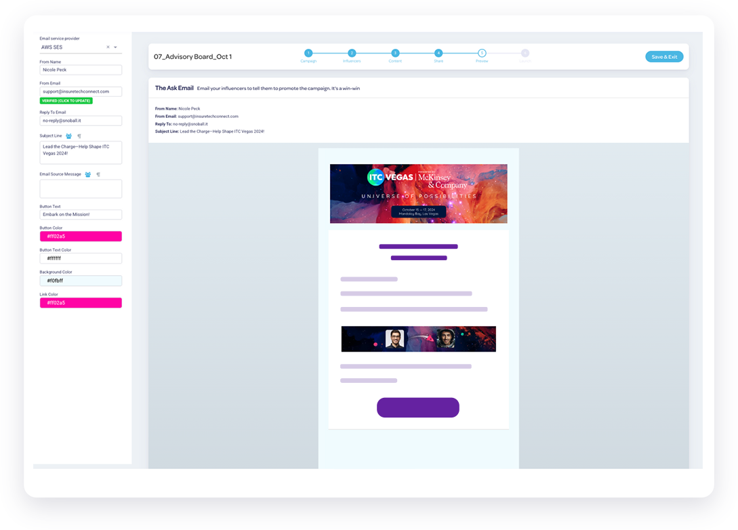Insert personalization via Subject Line people icon
The image size is (738, 530).
68,136
